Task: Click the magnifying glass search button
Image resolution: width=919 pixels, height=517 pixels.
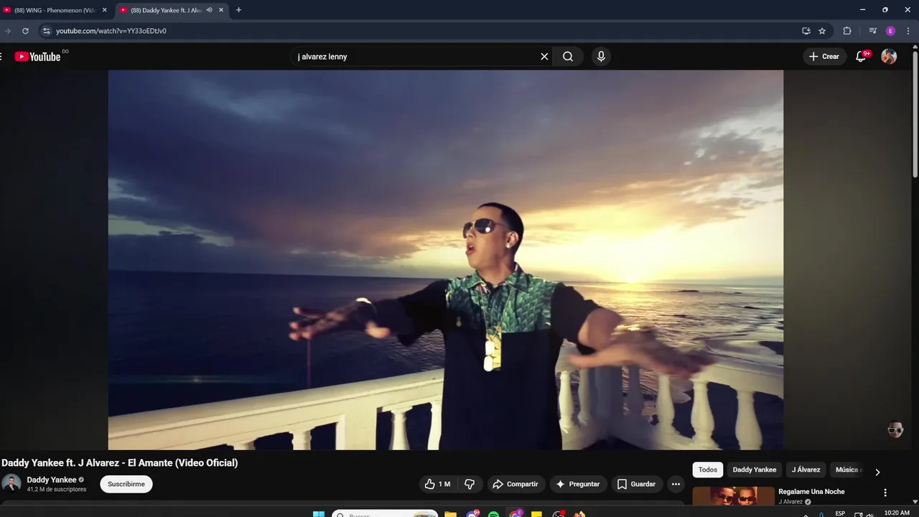Action: [568, 57]
